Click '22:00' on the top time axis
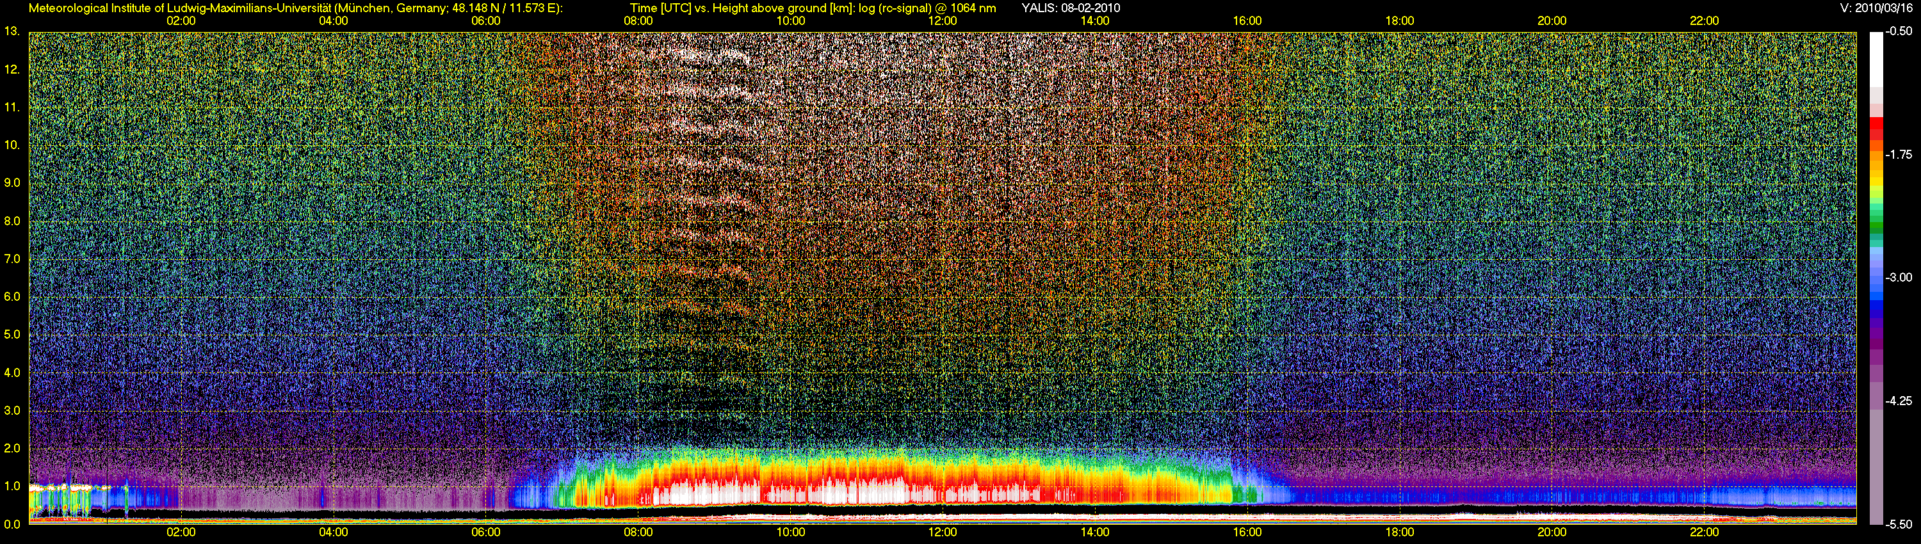The image size is (1921, 544). pos(1704,21)
